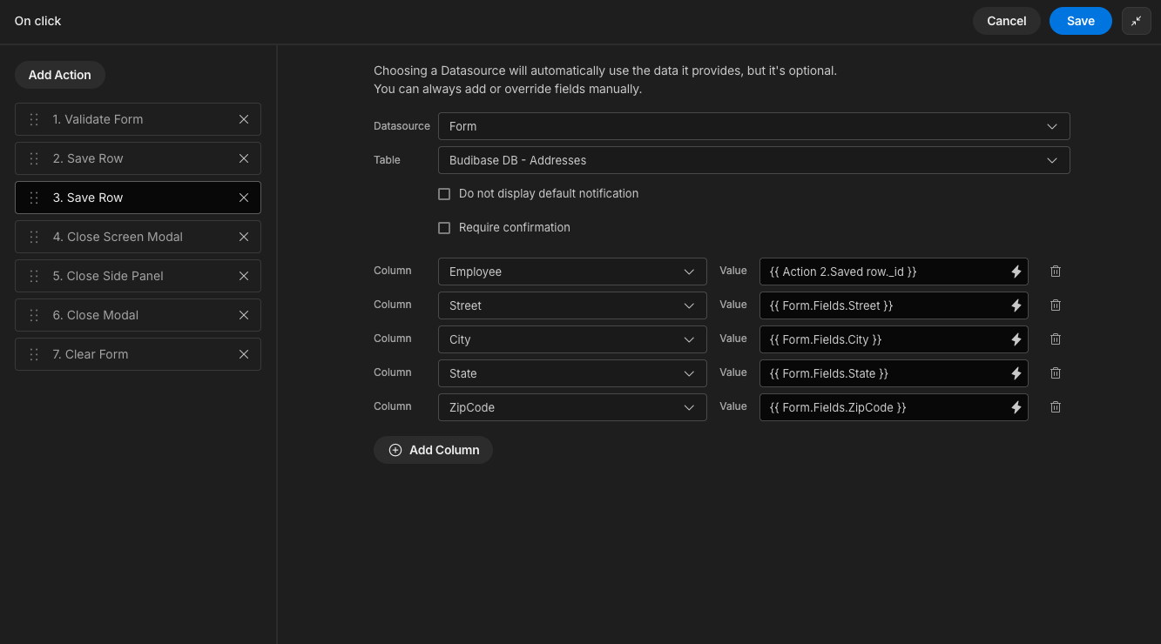The image size is (1161, 644).
Task: Remove the Close Side Panel action
Action: [x=244, y=276]
